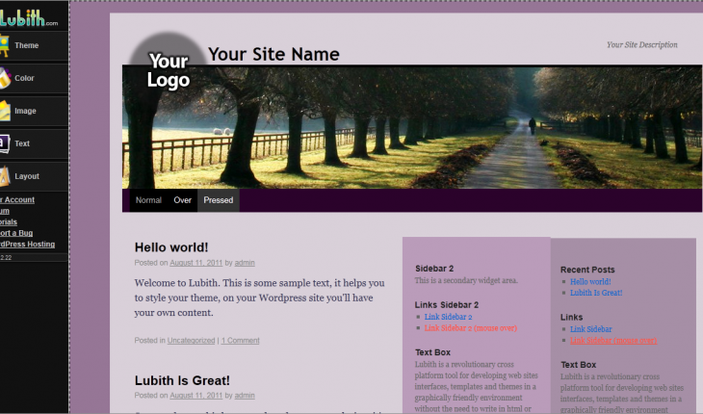Screen dimensions: 703x414
Task: Open the Theme menu label
Action: click(x=26, y=45)
